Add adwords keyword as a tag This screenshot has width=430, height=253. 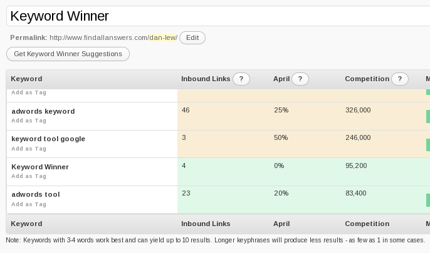pyautogui.click(x=29, y=121)
